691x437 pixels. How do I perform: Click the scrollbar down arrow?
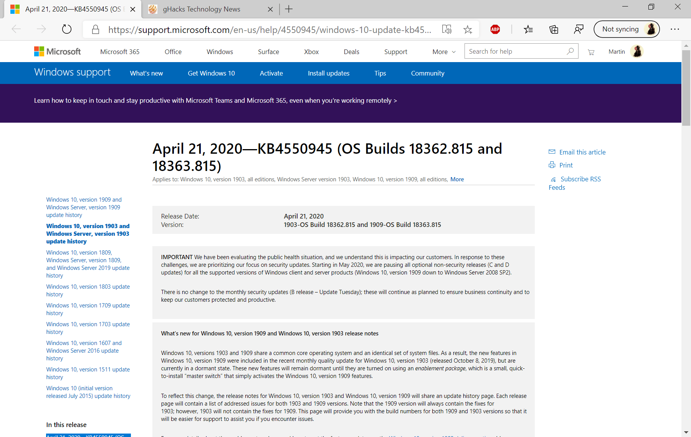point(686,432)
